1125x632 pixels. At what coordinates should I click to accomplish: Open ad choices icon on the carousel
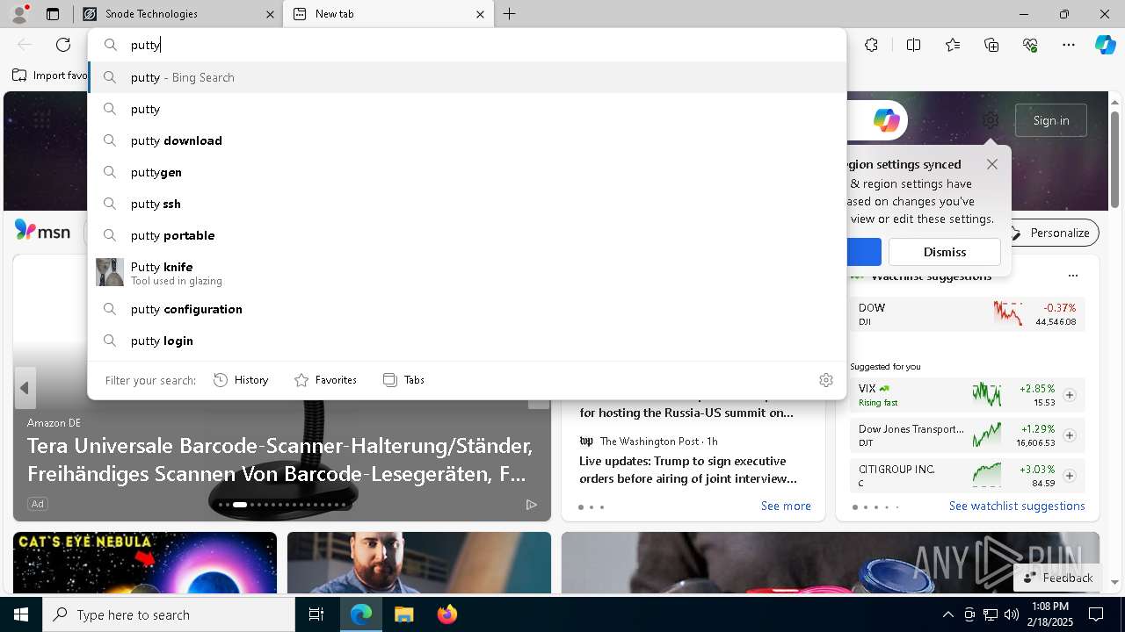pos(531,504)
